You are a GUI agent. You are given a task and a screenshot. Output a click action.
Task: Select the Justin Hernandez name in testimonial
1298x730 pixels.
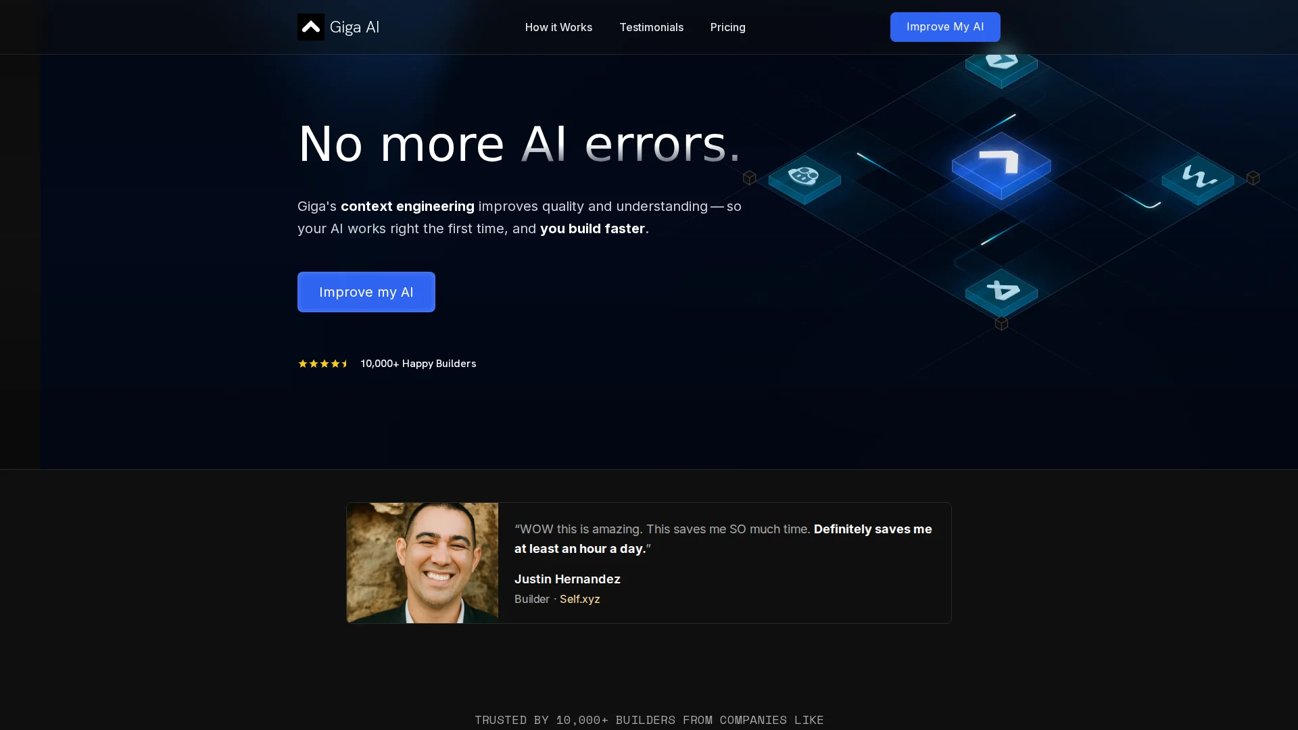click(x=567, y=579)
